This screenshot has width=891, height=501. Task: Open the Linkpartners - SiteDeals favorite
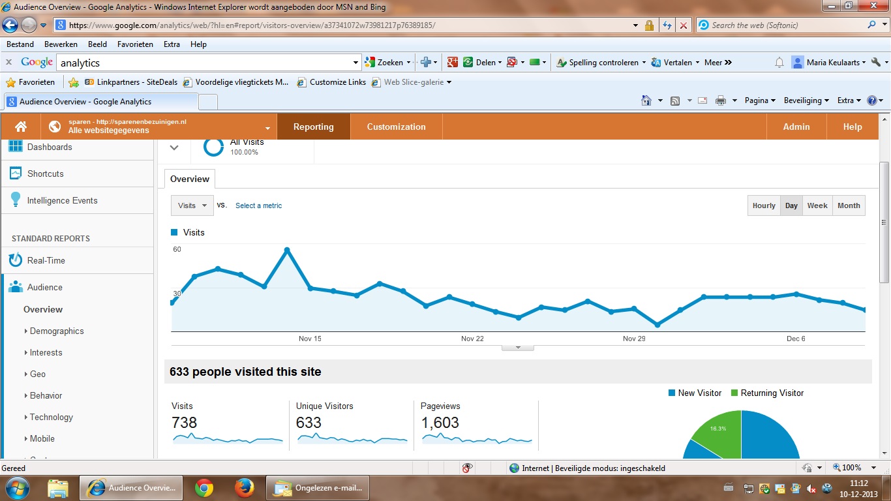(x=130, y=82)
